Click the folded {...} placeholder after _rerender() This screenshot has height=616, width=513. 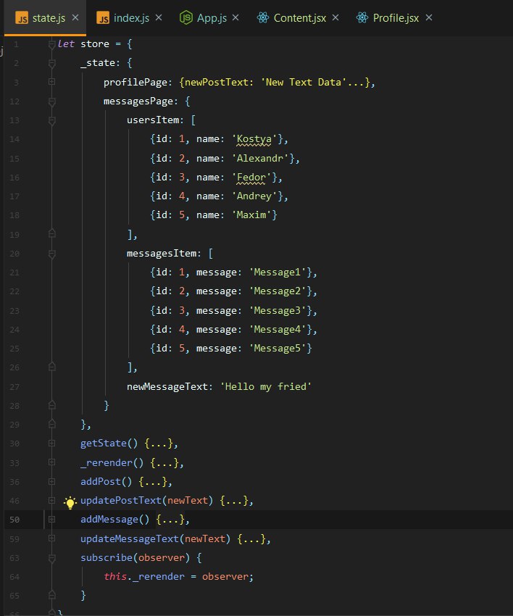pyautogui.click(x=164, y=463)
